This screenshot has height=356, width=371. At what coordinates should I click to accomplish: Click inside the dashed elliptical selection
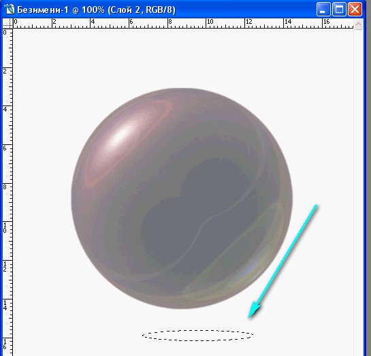[198, 336]
